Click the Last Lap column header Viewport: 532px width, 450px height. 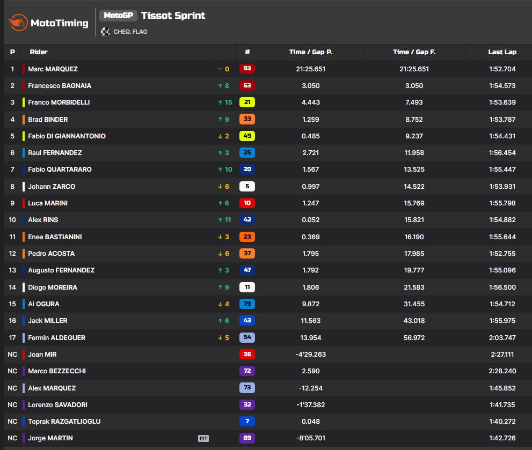tap(502, 52)
